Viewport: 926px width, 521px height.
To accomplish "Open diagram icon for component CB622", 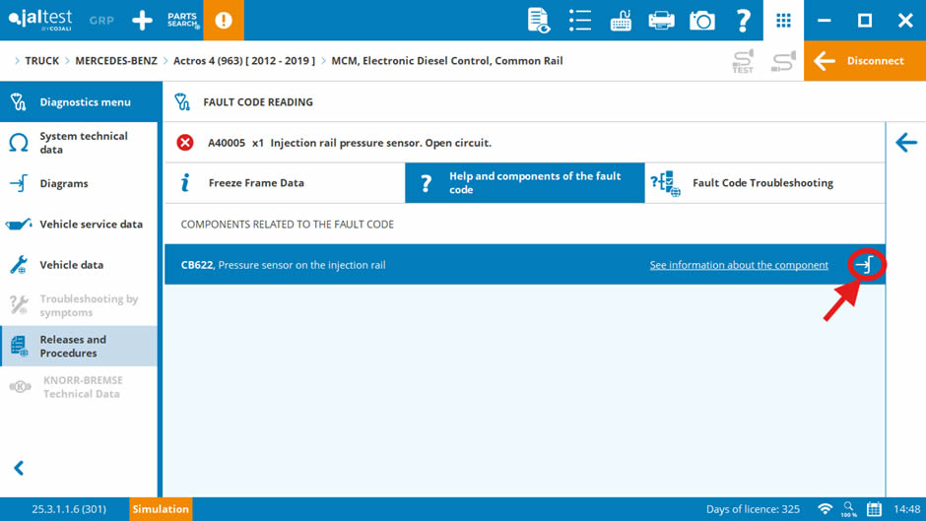I will point(865,265).
